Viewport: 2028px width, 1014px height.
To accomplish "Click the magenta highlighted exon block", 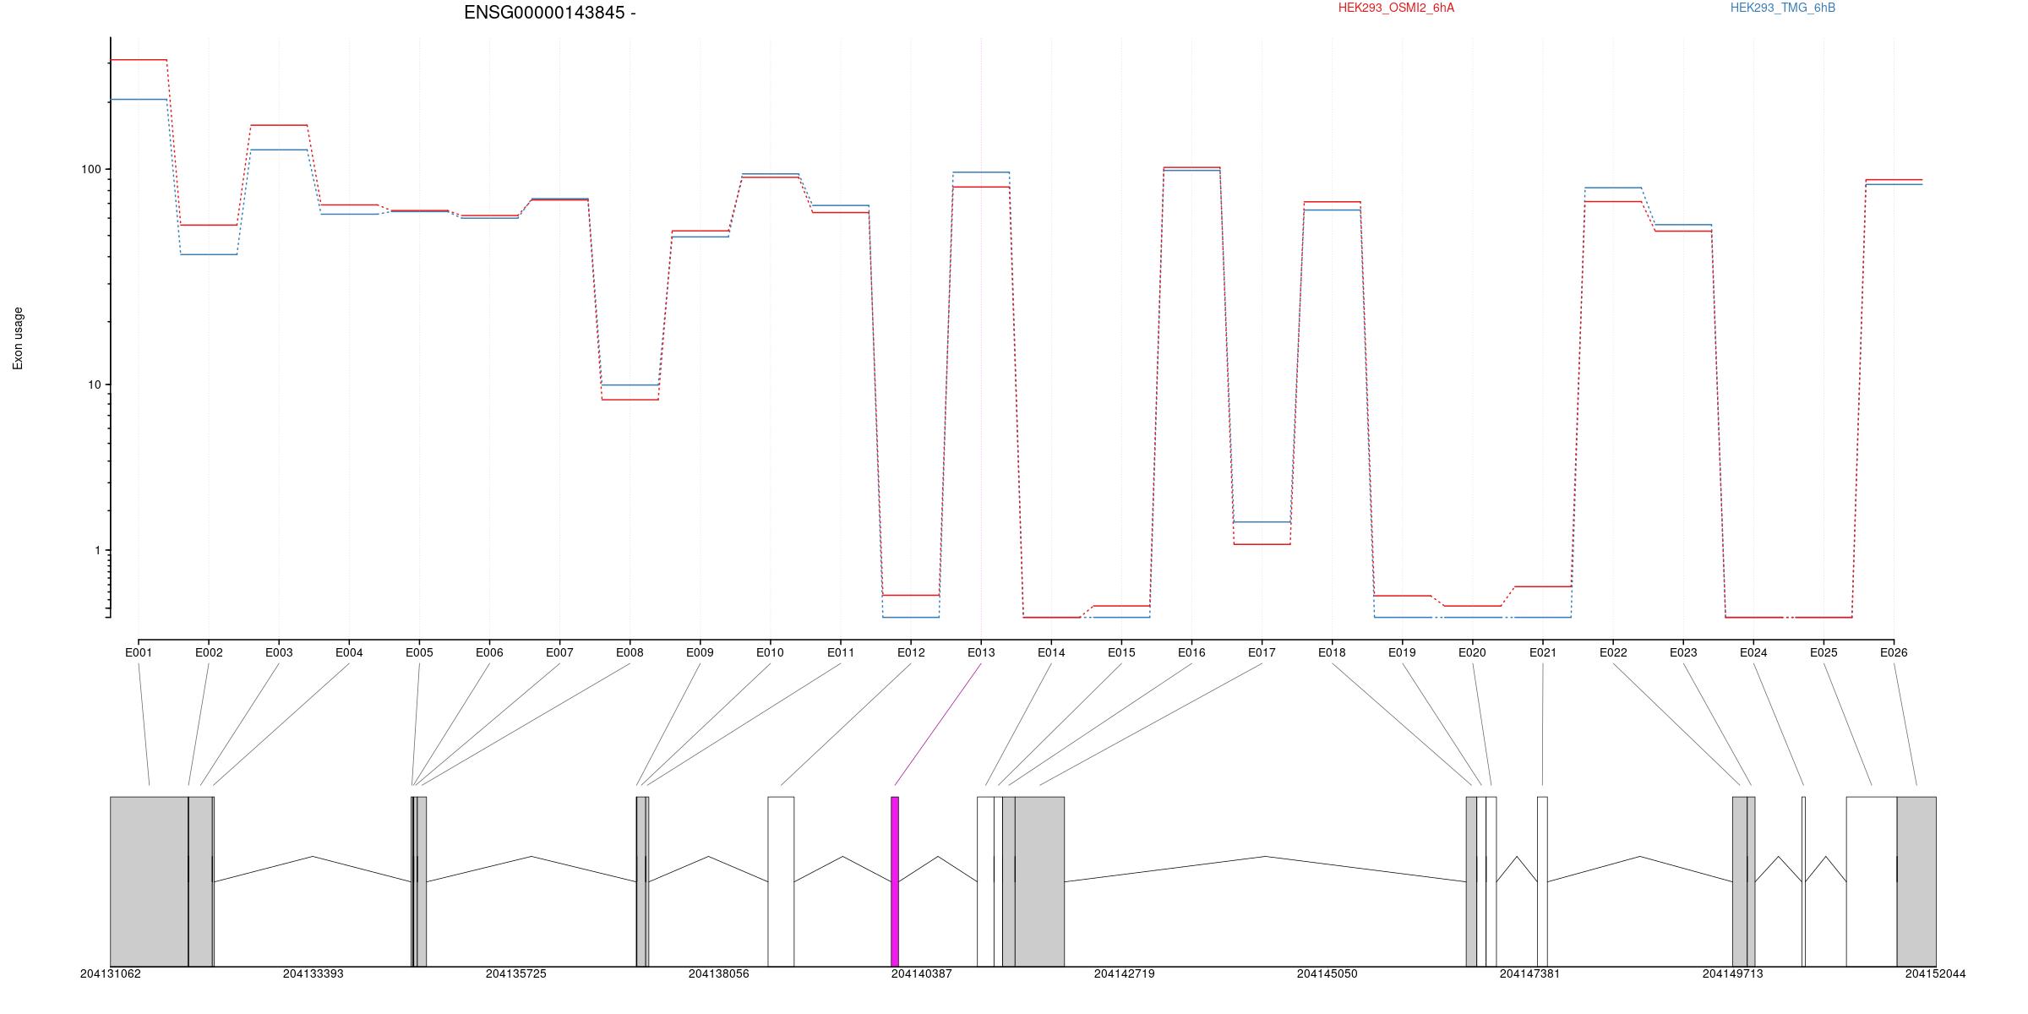I will 895,881.
